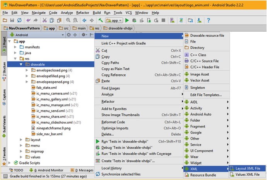Choose Drawable resource file from New menu
Viewport: 267px width, 180px height.
click(207, 36)
